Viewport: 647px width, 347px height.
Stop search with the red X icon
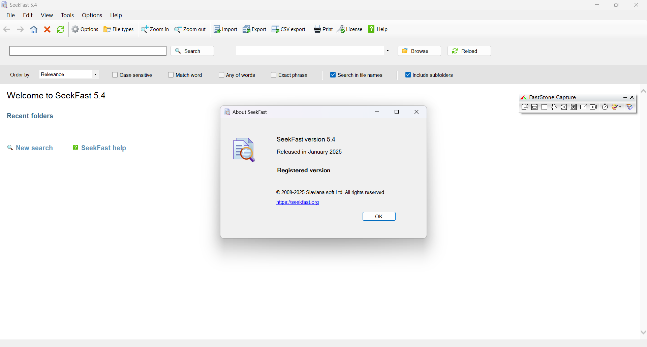[47, 29]
